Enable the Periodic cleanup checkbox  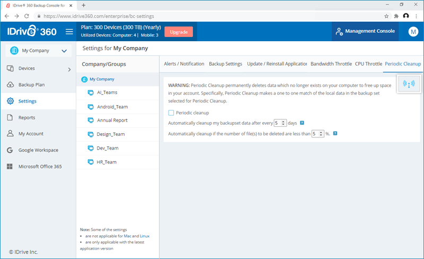click(x=171, y=113)
